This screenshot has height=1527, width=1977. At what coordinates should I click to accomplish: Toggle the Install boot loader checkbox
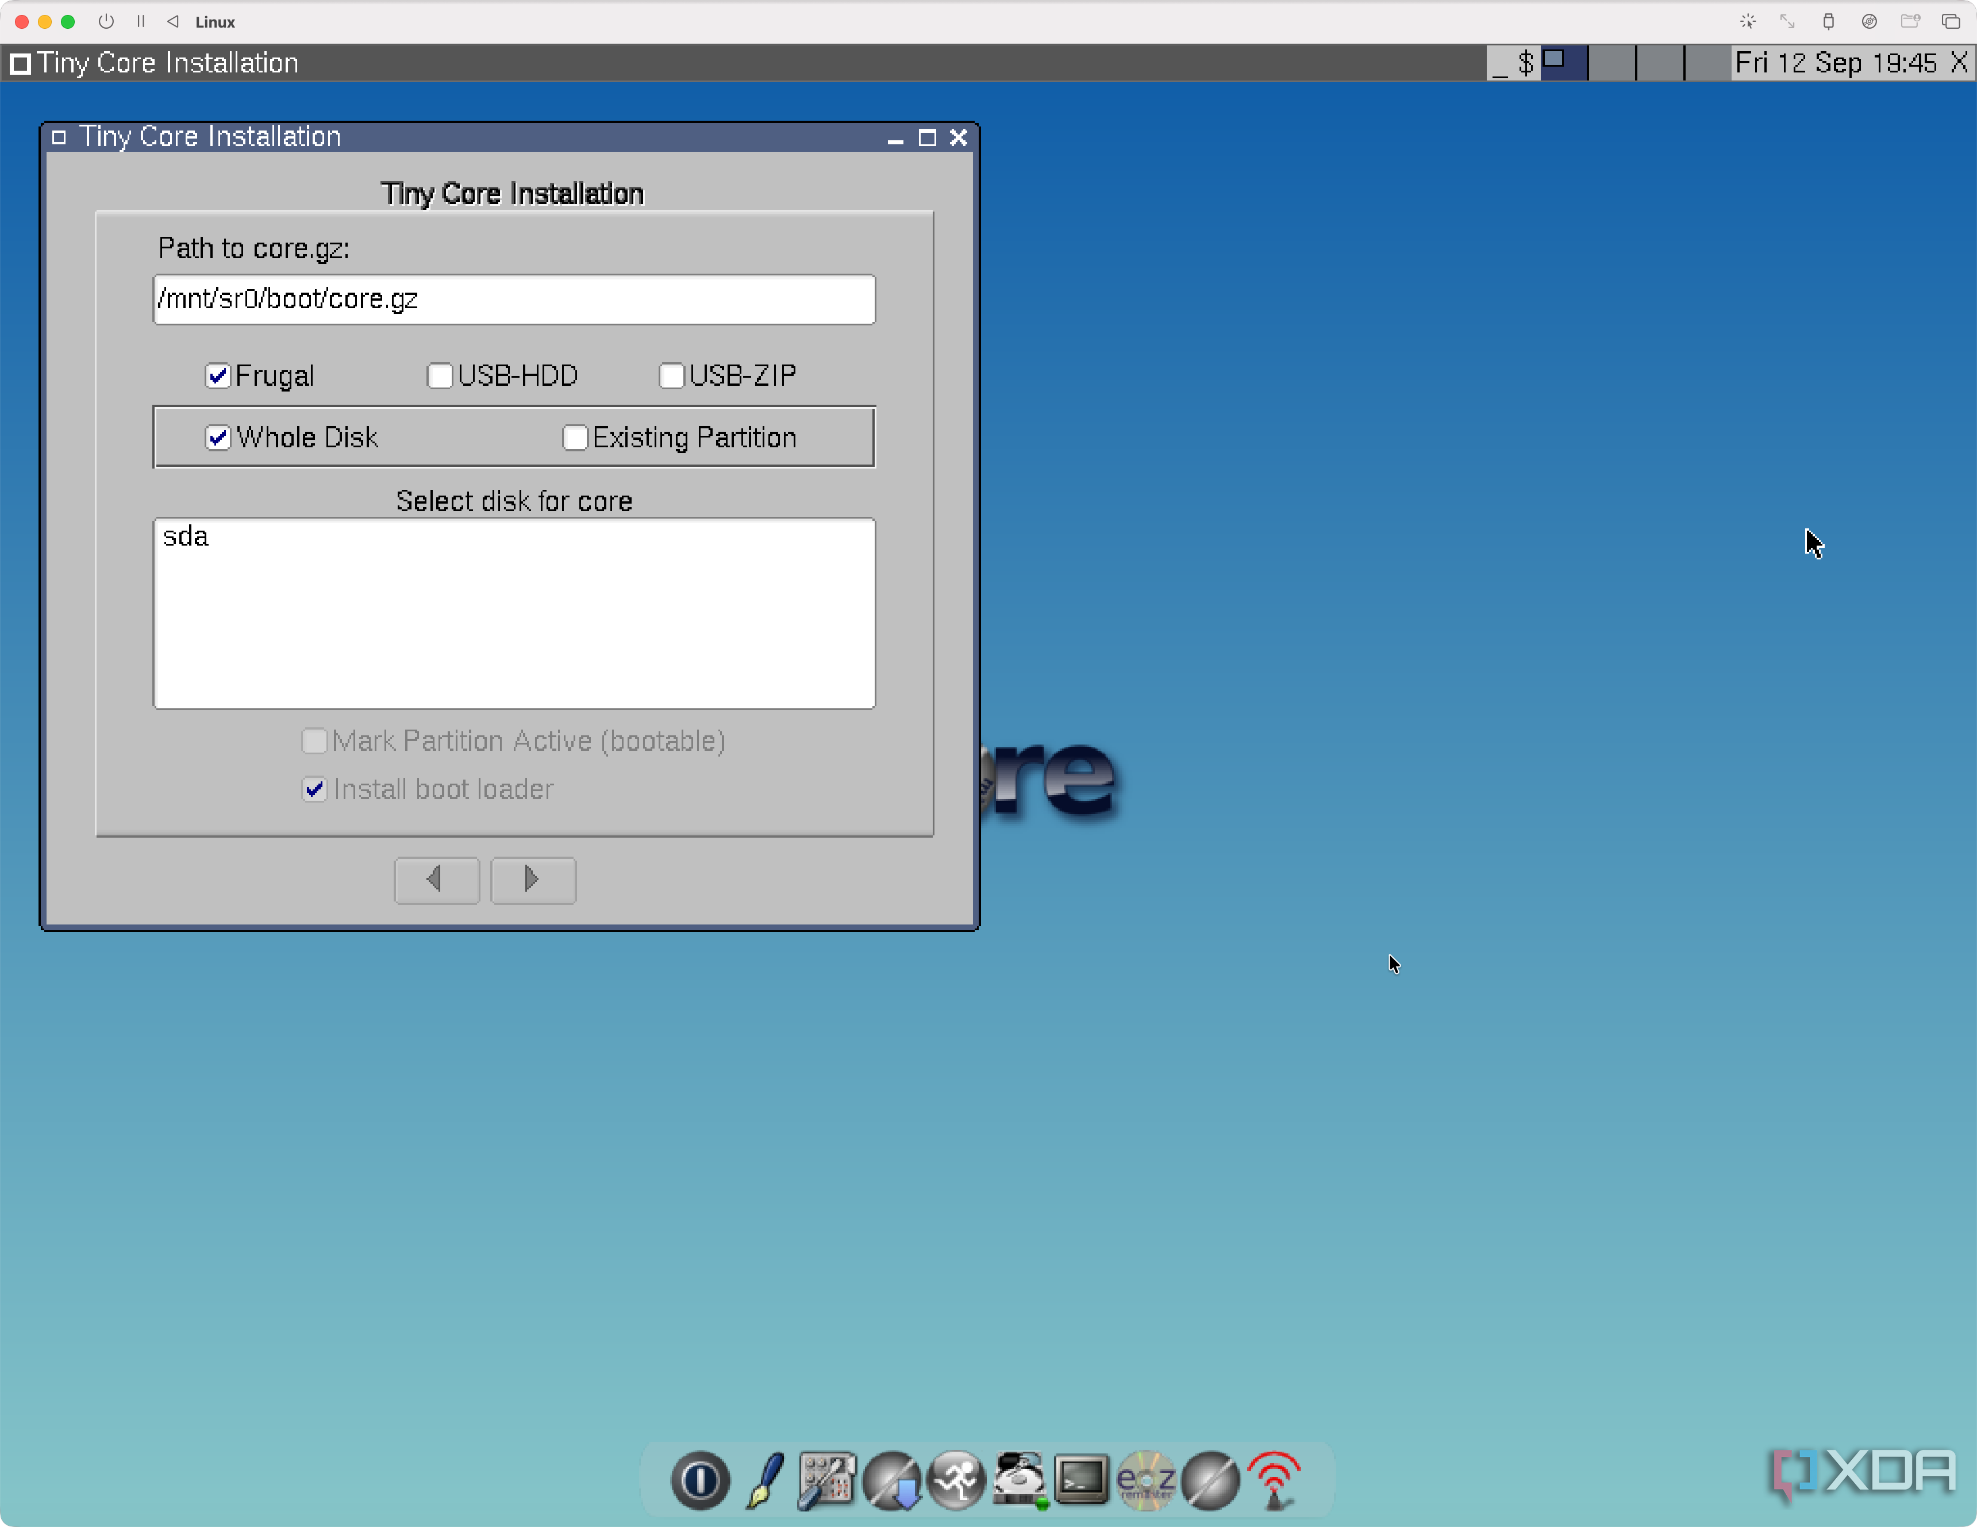(x=314, y=789)
